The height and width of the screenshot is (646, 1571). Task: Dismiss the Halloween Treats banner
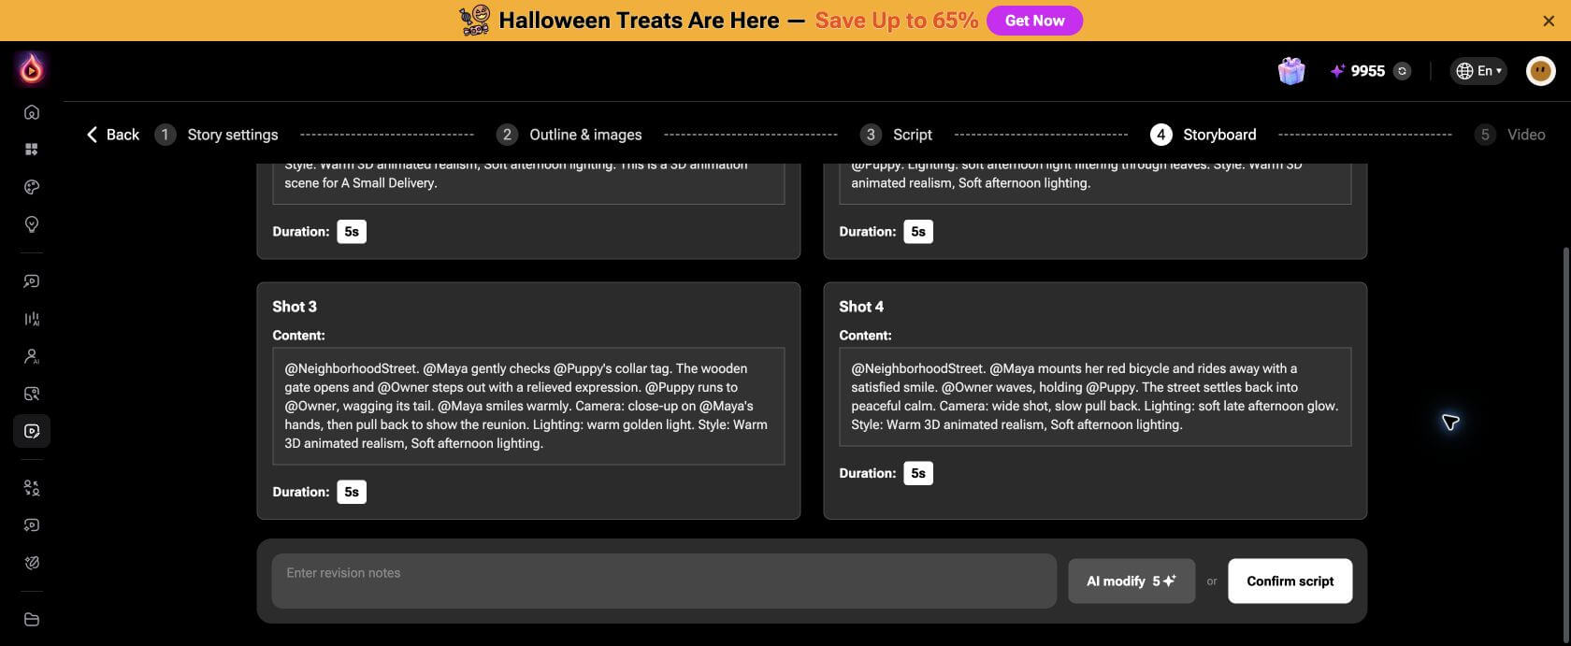(1549, 21)
